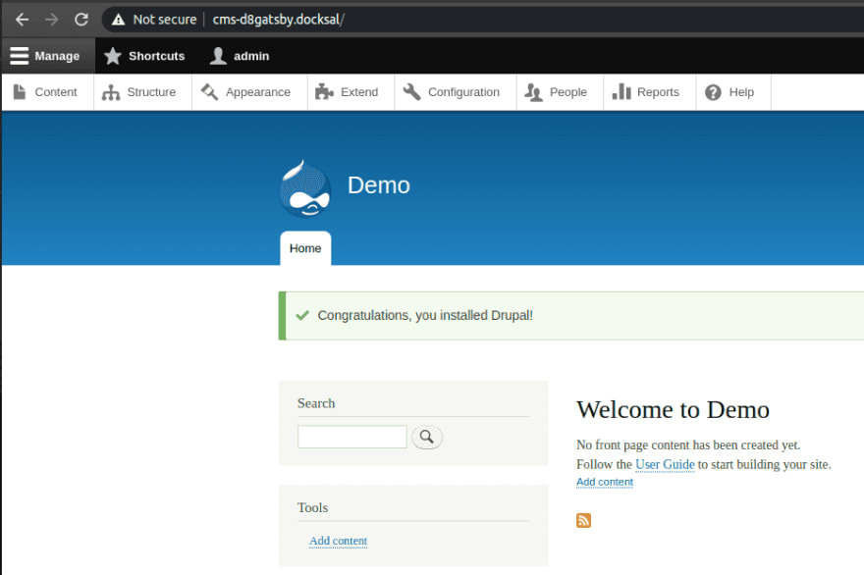
Task: Click the Search block heading
Action: [x=316, y=403]
